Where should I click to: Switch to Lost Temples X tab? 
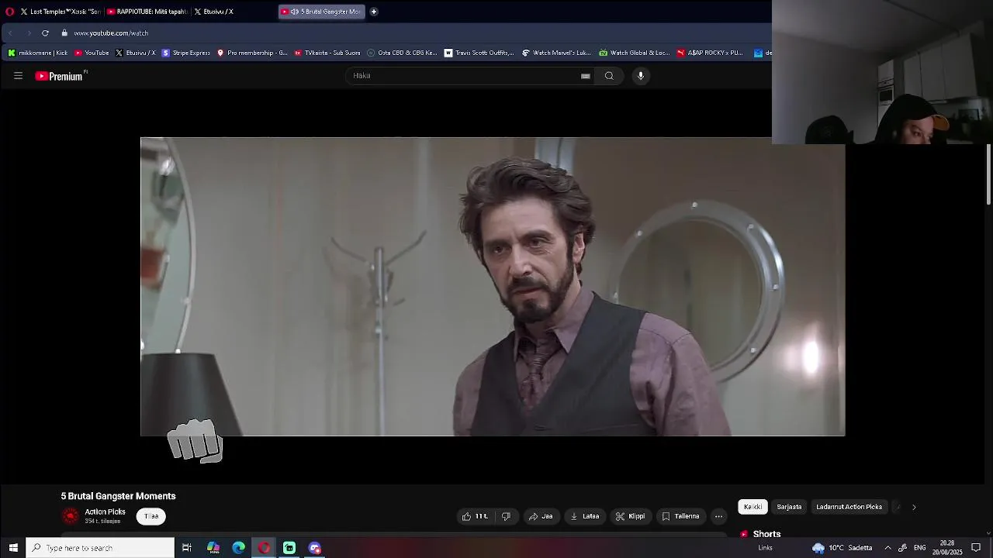[x=61, y=12]
